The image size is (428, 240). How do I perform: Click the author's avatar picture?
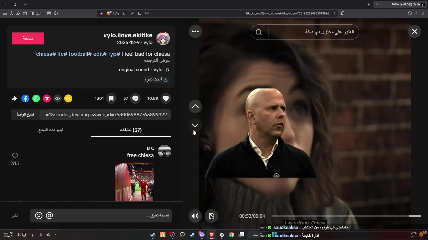pos(163,39)
